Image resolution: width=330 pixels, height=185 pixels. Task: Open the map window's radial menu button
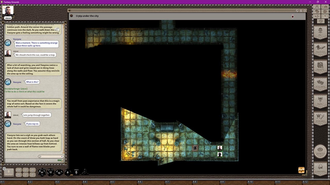[71, 16]
